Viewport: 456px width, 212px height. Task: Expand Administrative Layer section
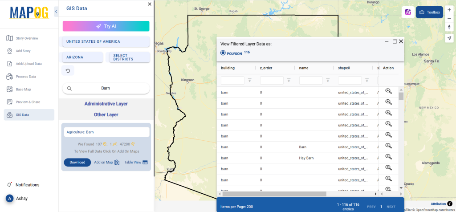tap(106, 104)
